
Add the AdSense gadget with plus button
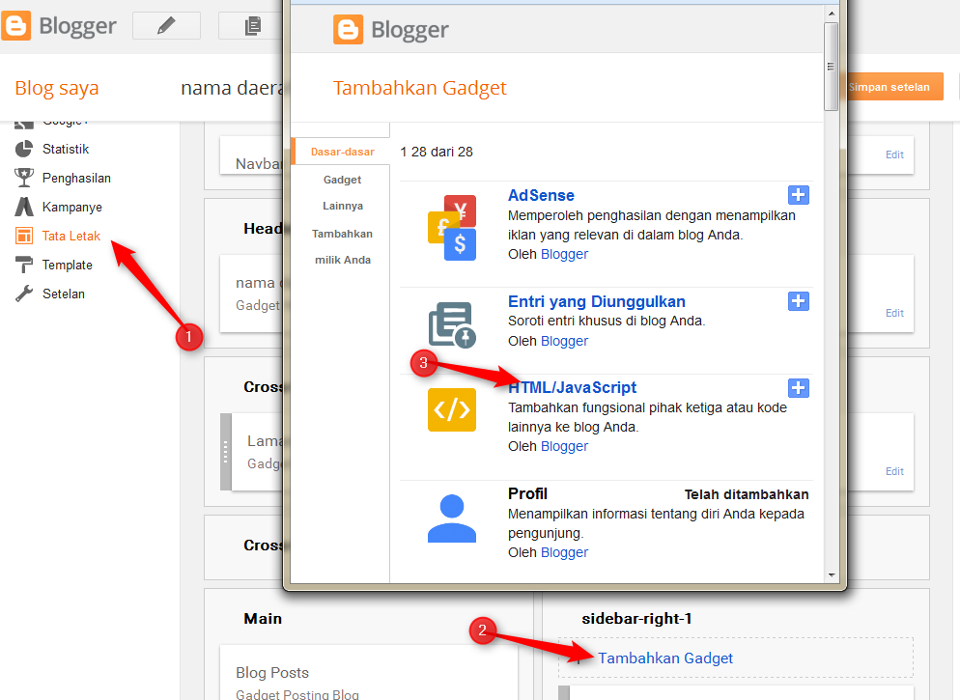pyautogui.click(x=799, y=195)
